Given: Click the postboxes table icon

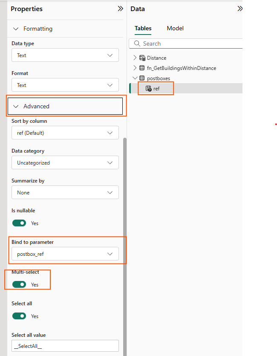Looking at the screenshot, I should [x=142, y=78].
